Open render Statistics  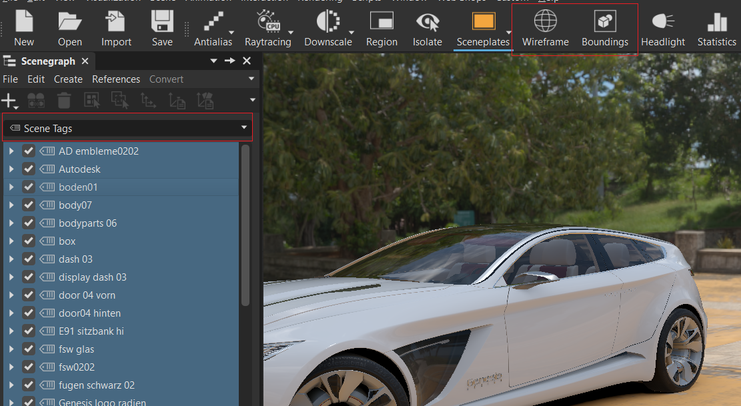pyautogui.click(x=716, y=27)
